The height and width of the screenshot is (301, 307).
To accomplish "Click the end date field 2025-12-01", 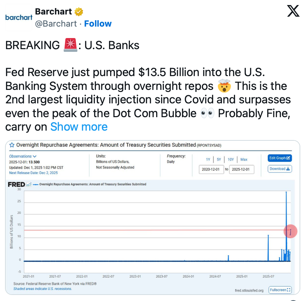I will coord(241,169).
